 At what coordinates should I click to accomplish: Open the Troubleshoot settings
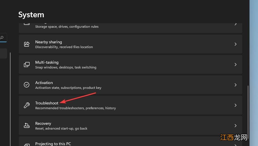point(131,105)
